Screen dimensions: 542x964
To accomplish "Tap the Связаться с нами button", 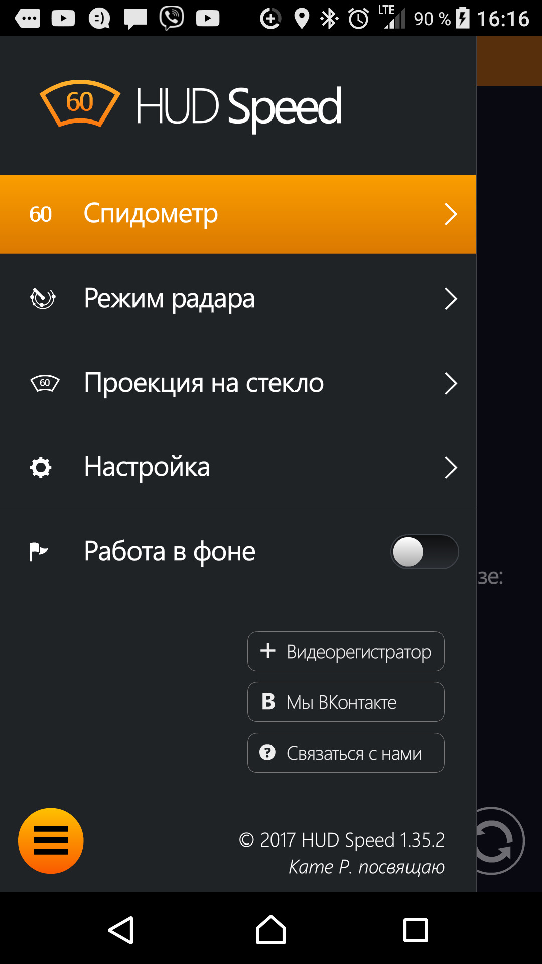I will (x=346, y=753).
